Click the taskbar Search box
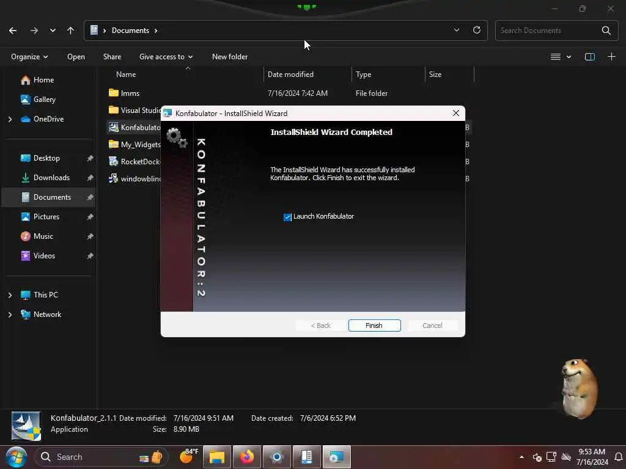 [101, 457]
